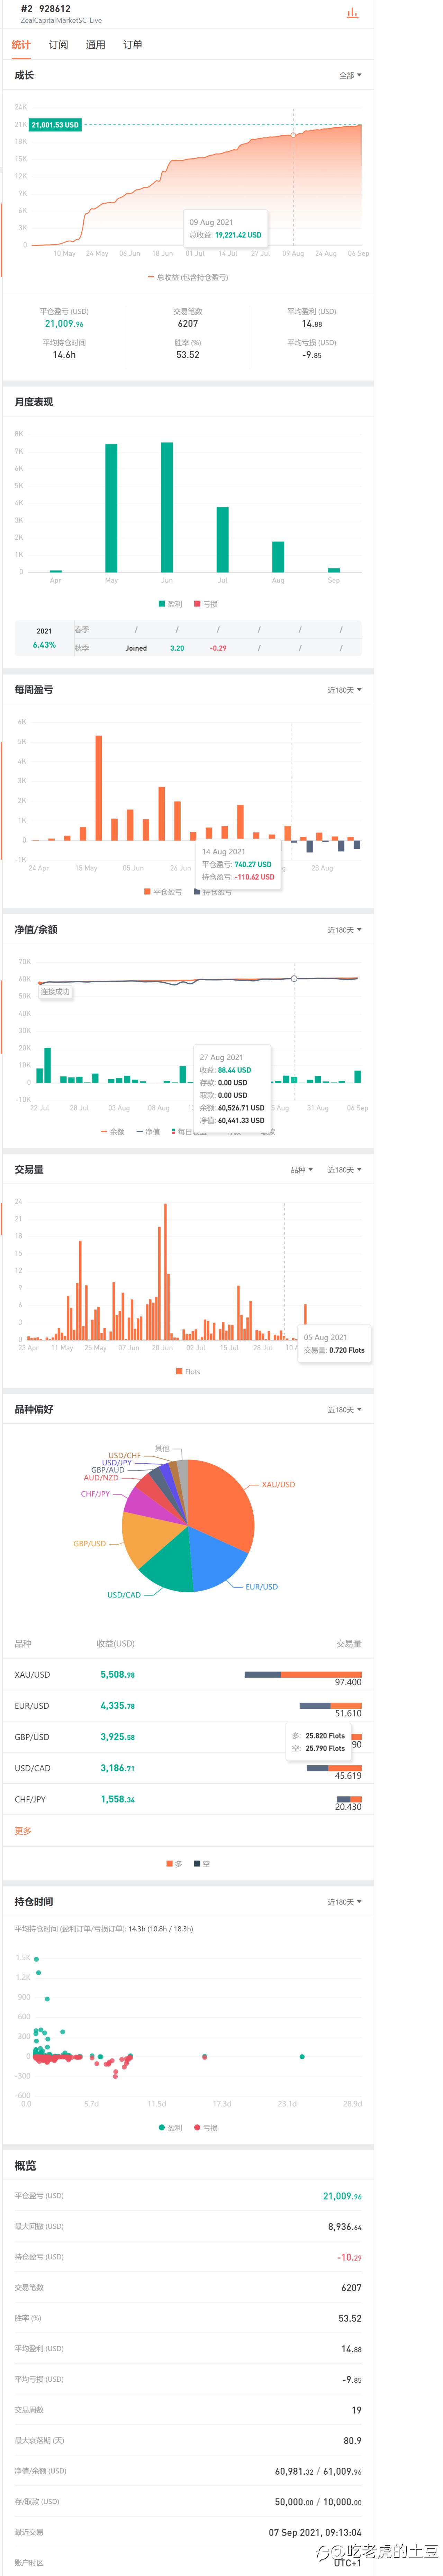
Task: Toggle 盈利 legend under the 月度表现 chart
Action: pyautogui.click(x=170, y=604)
